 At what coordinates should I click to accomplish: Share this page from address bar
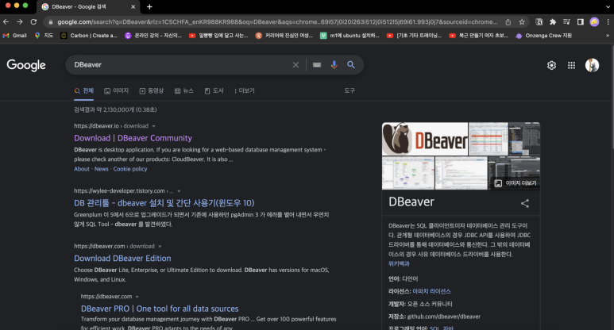point(508,22)
